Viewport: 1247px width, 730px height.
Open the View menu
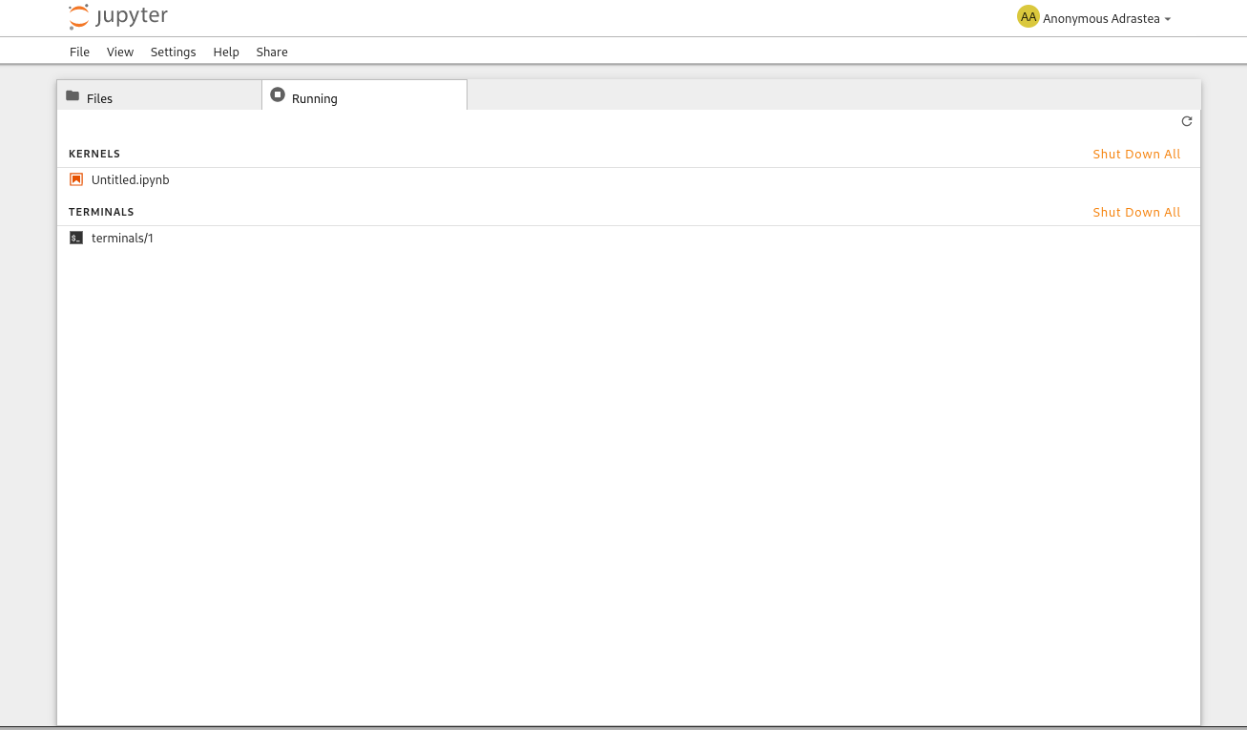pyautogui.click(x=120, y=52)
